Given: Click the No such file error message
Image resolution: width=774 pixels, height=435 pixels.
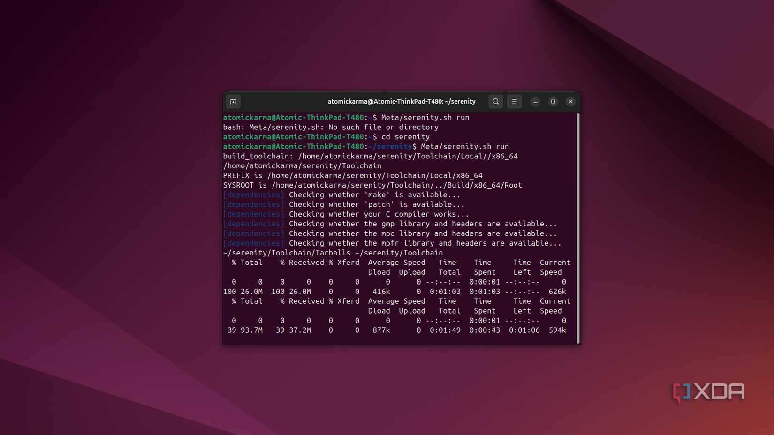Looking at the screenshot, I should 331,127.
